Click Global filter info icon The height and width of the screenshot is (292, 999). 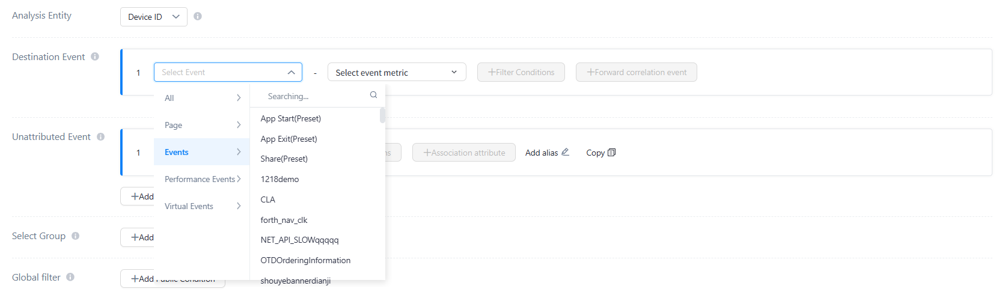(70, 277)
